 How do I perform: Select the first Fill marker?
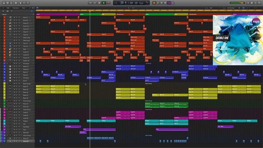tap(108, 14)
